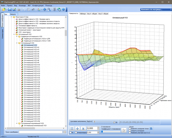The image size is (172, 138).
Task: Click the ECU + status bar entry
Action: click(4, 136)
